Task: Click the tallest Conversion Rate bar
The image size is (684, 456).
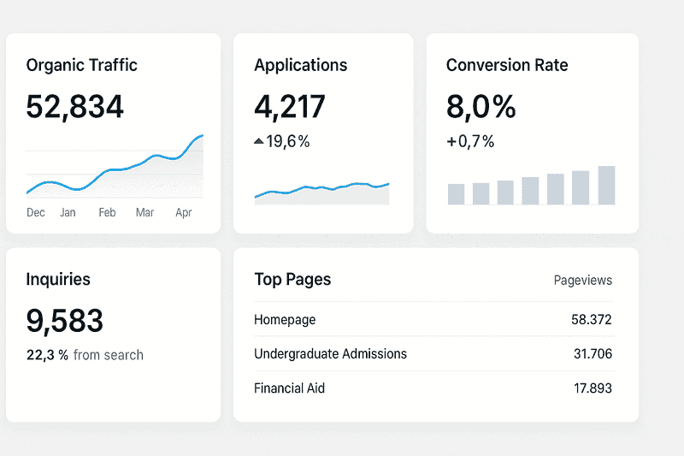Action: [x=606, y=186]
